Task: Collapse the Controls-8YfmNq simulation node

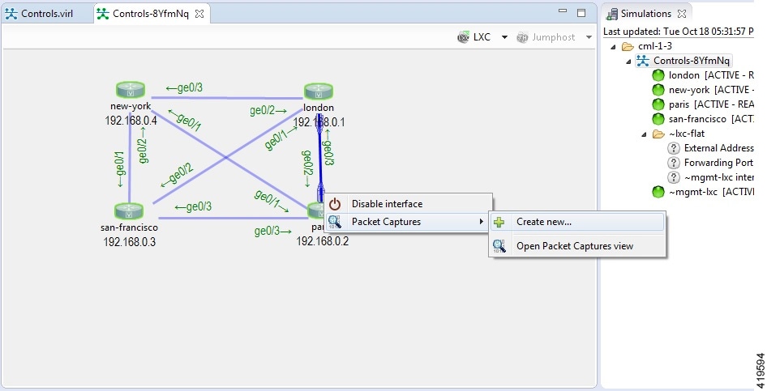Action: (x=628, y=61)
